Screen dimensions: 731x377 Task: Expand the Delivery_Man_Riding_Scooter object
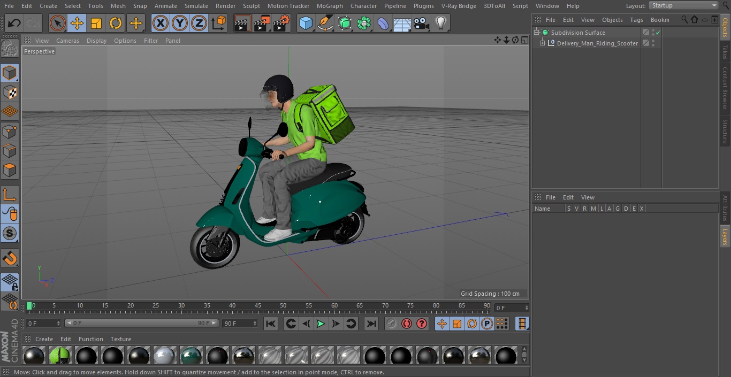point(543,43)
